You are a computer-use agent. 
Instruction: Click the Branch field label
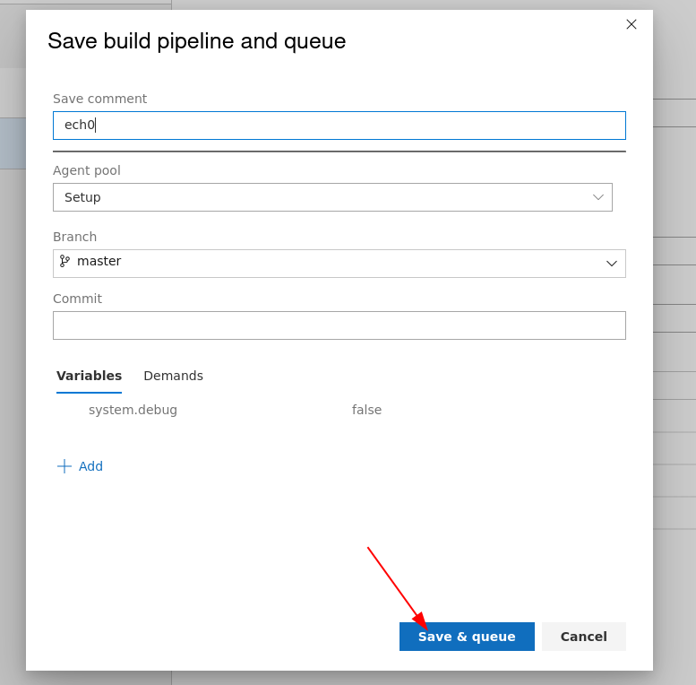pos(74,237)
